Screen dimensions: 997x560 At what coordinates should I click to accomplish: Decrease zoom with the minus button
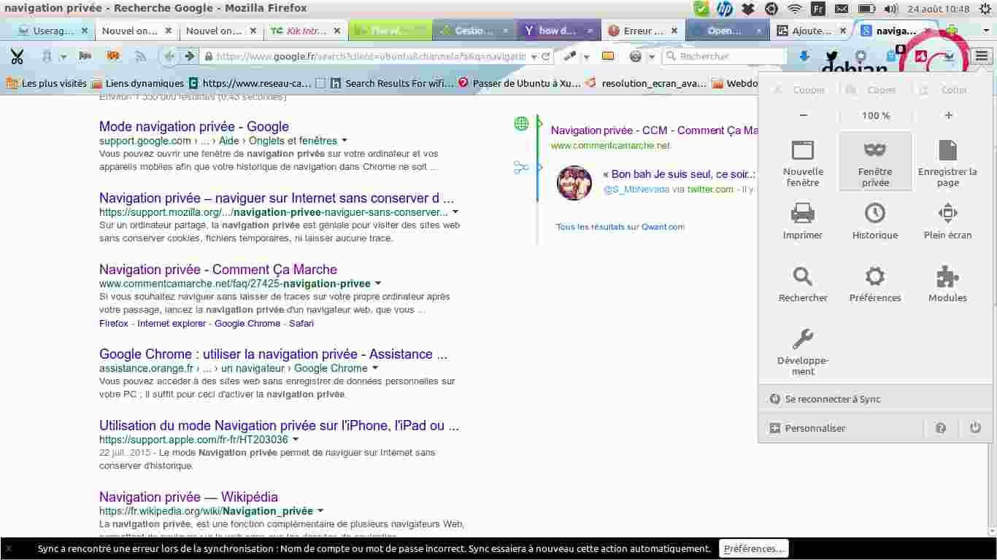(x=804, y=115)
